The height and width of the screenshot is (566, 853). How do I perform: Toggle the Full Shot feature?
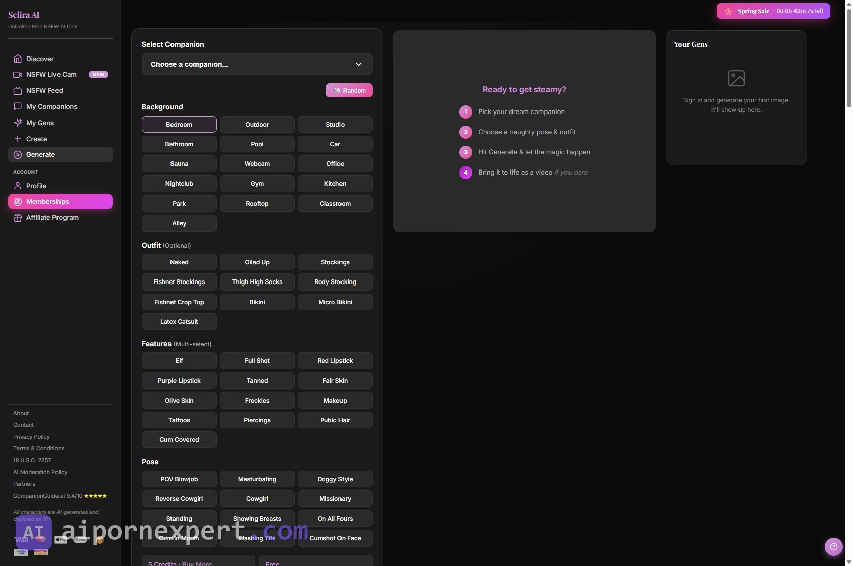pos(257,361)
